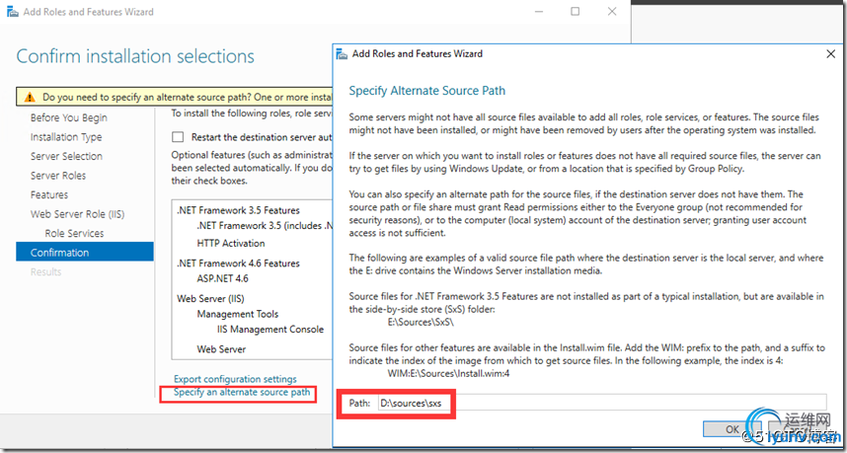Image resolution: width=847 pixels, height=453 pixels.
Task: Select the Role Services step
Action: click(74, 233)
